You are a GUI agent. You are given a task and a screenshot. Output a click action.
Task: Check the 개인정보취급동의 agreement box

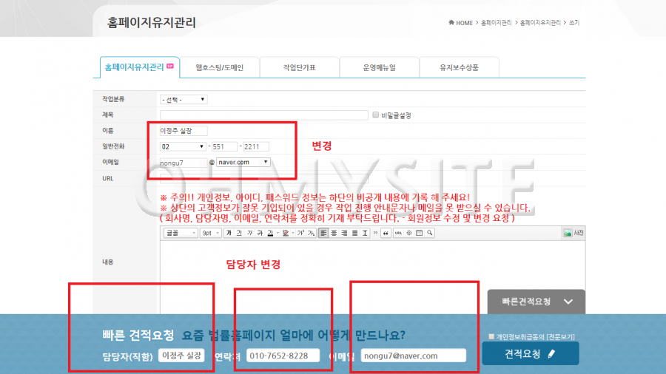coord(491,337)
